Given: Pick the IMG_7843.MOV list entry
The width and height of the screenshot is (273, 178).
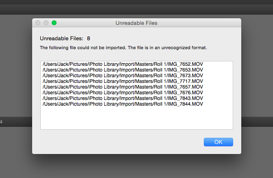Looking at the screenshot, I should point(122,98).
